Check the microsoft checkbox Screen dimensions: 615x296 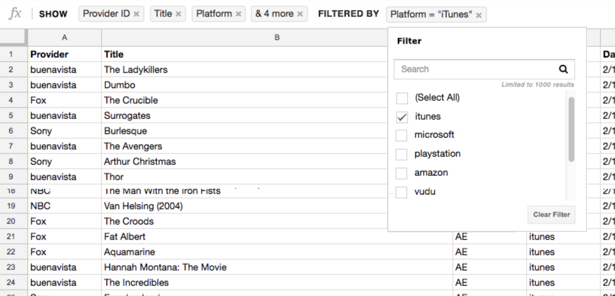click(401, 135)
